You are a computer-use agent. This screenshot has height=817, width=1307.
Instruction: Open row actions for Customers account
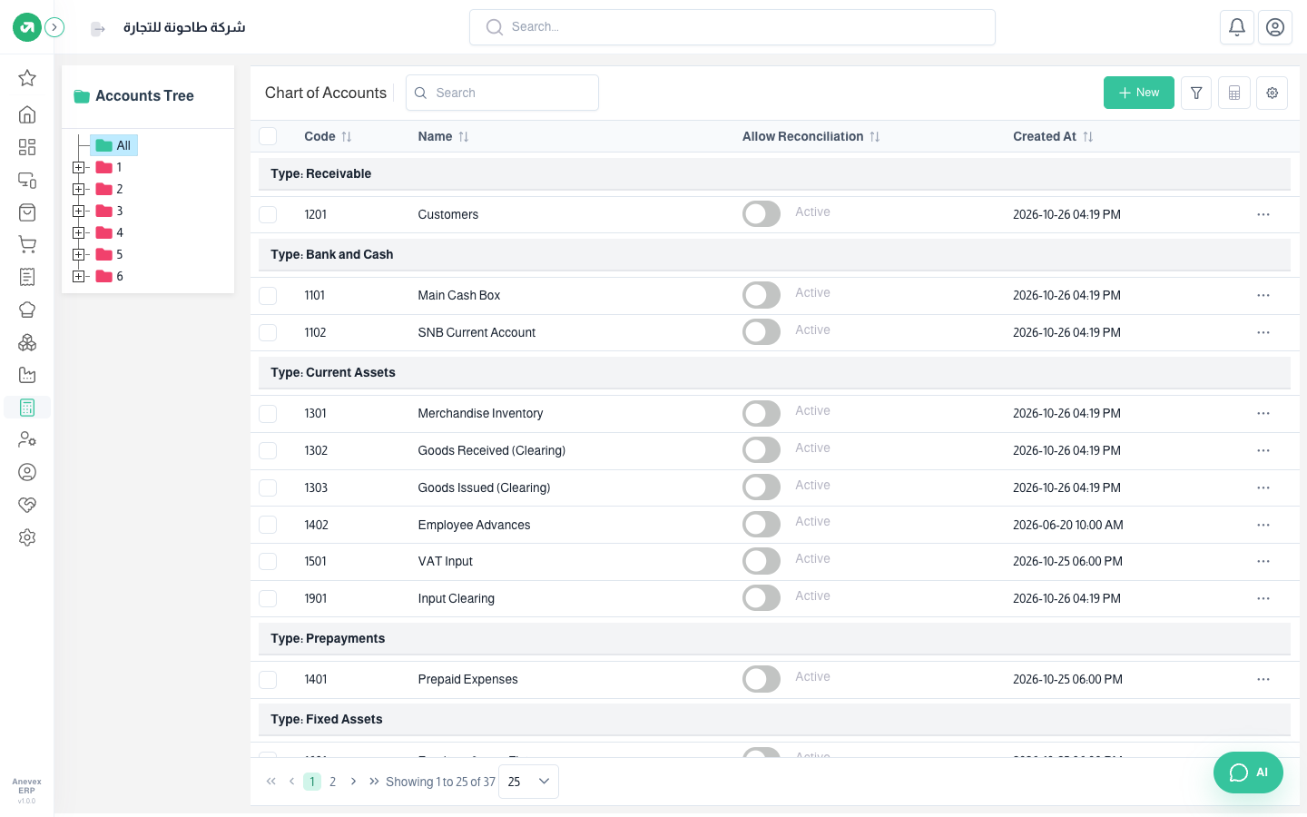pyautogui.click(x=1263, y=214)
